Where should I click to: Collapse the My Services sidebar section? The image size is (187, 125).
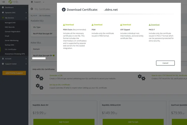pos(26,18)
